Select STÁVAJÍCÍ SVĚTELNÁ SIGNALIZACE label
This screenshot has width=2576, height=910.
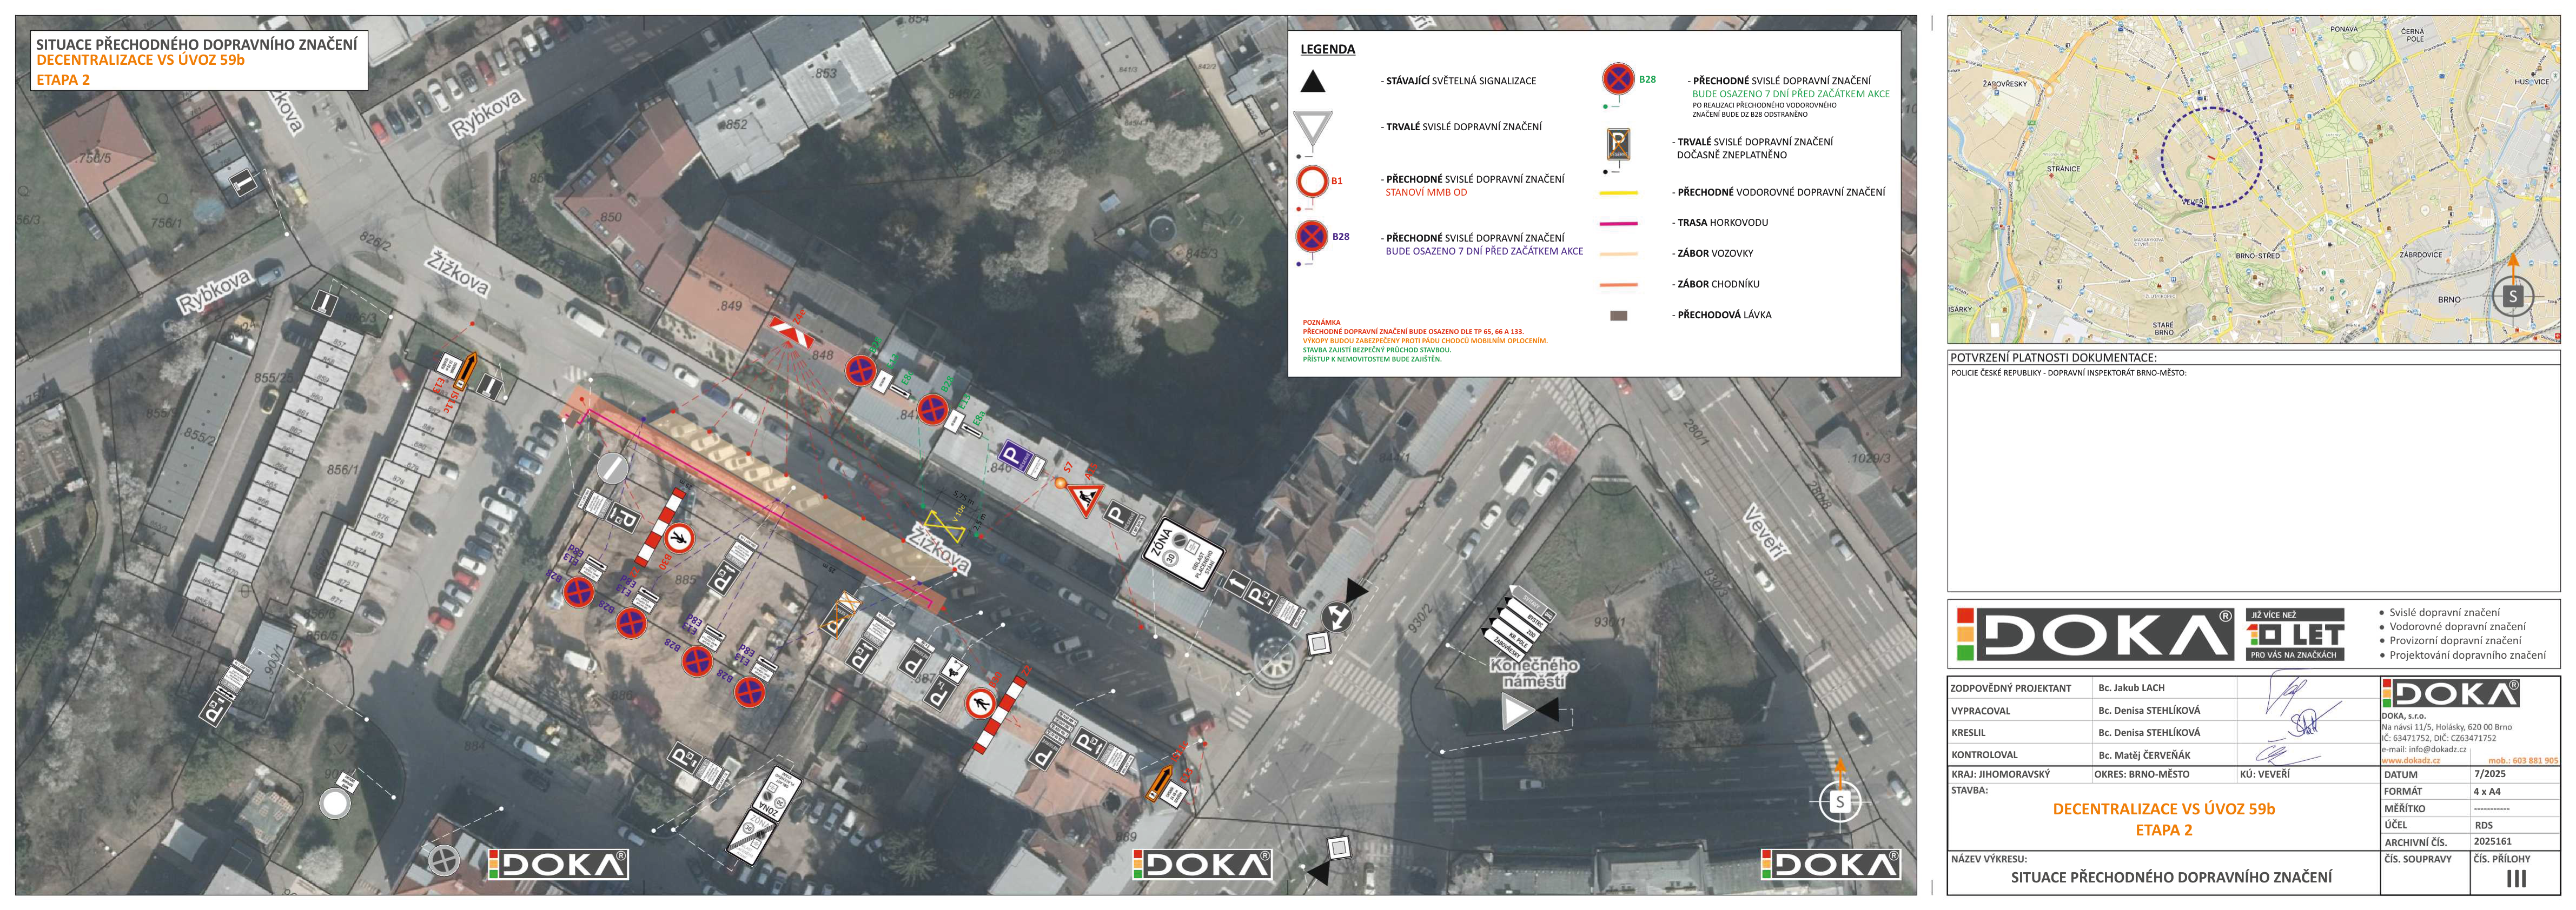point(1460,81)
